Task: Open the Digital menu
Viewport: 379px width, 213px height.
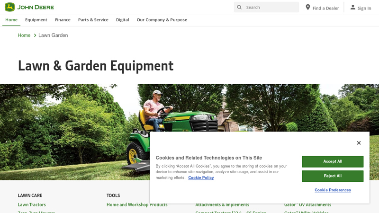Action: (x=123, y=20)
